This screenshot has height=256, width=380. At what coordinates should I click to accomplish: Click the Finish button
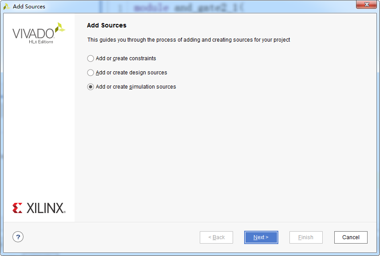[306, 237]
